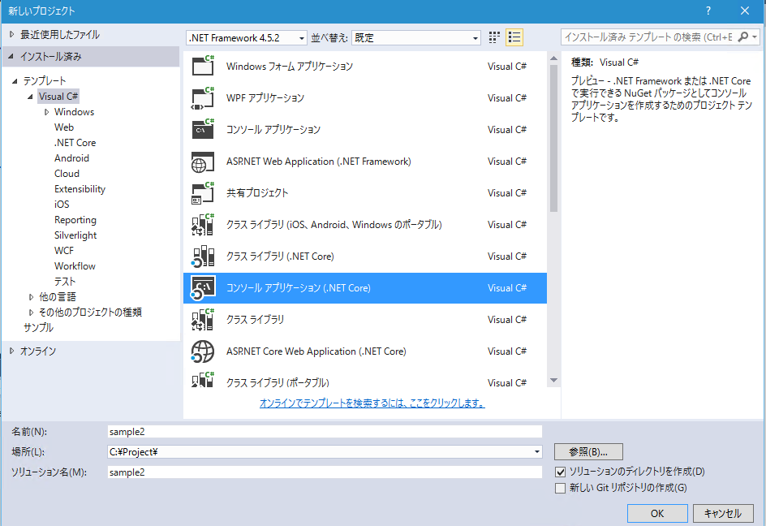The height and width of the screenshot is (526, 766).
Task: Click the cancel (キャンセル) button
Action: (722, 513)
